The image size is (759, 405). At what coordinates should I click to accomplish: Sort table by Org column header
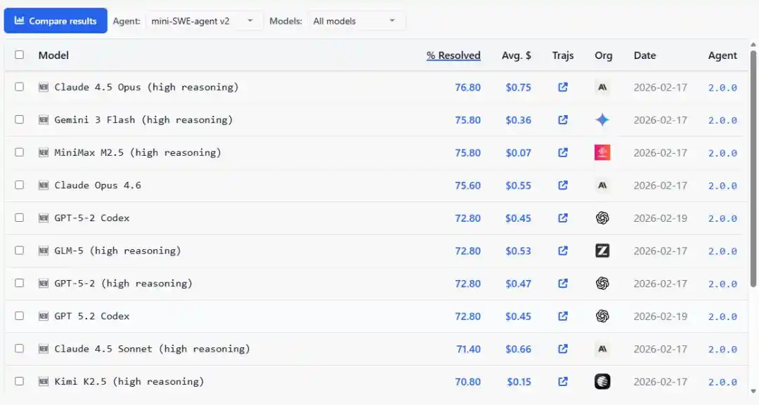pyautogui.click(x=603, y=55)
